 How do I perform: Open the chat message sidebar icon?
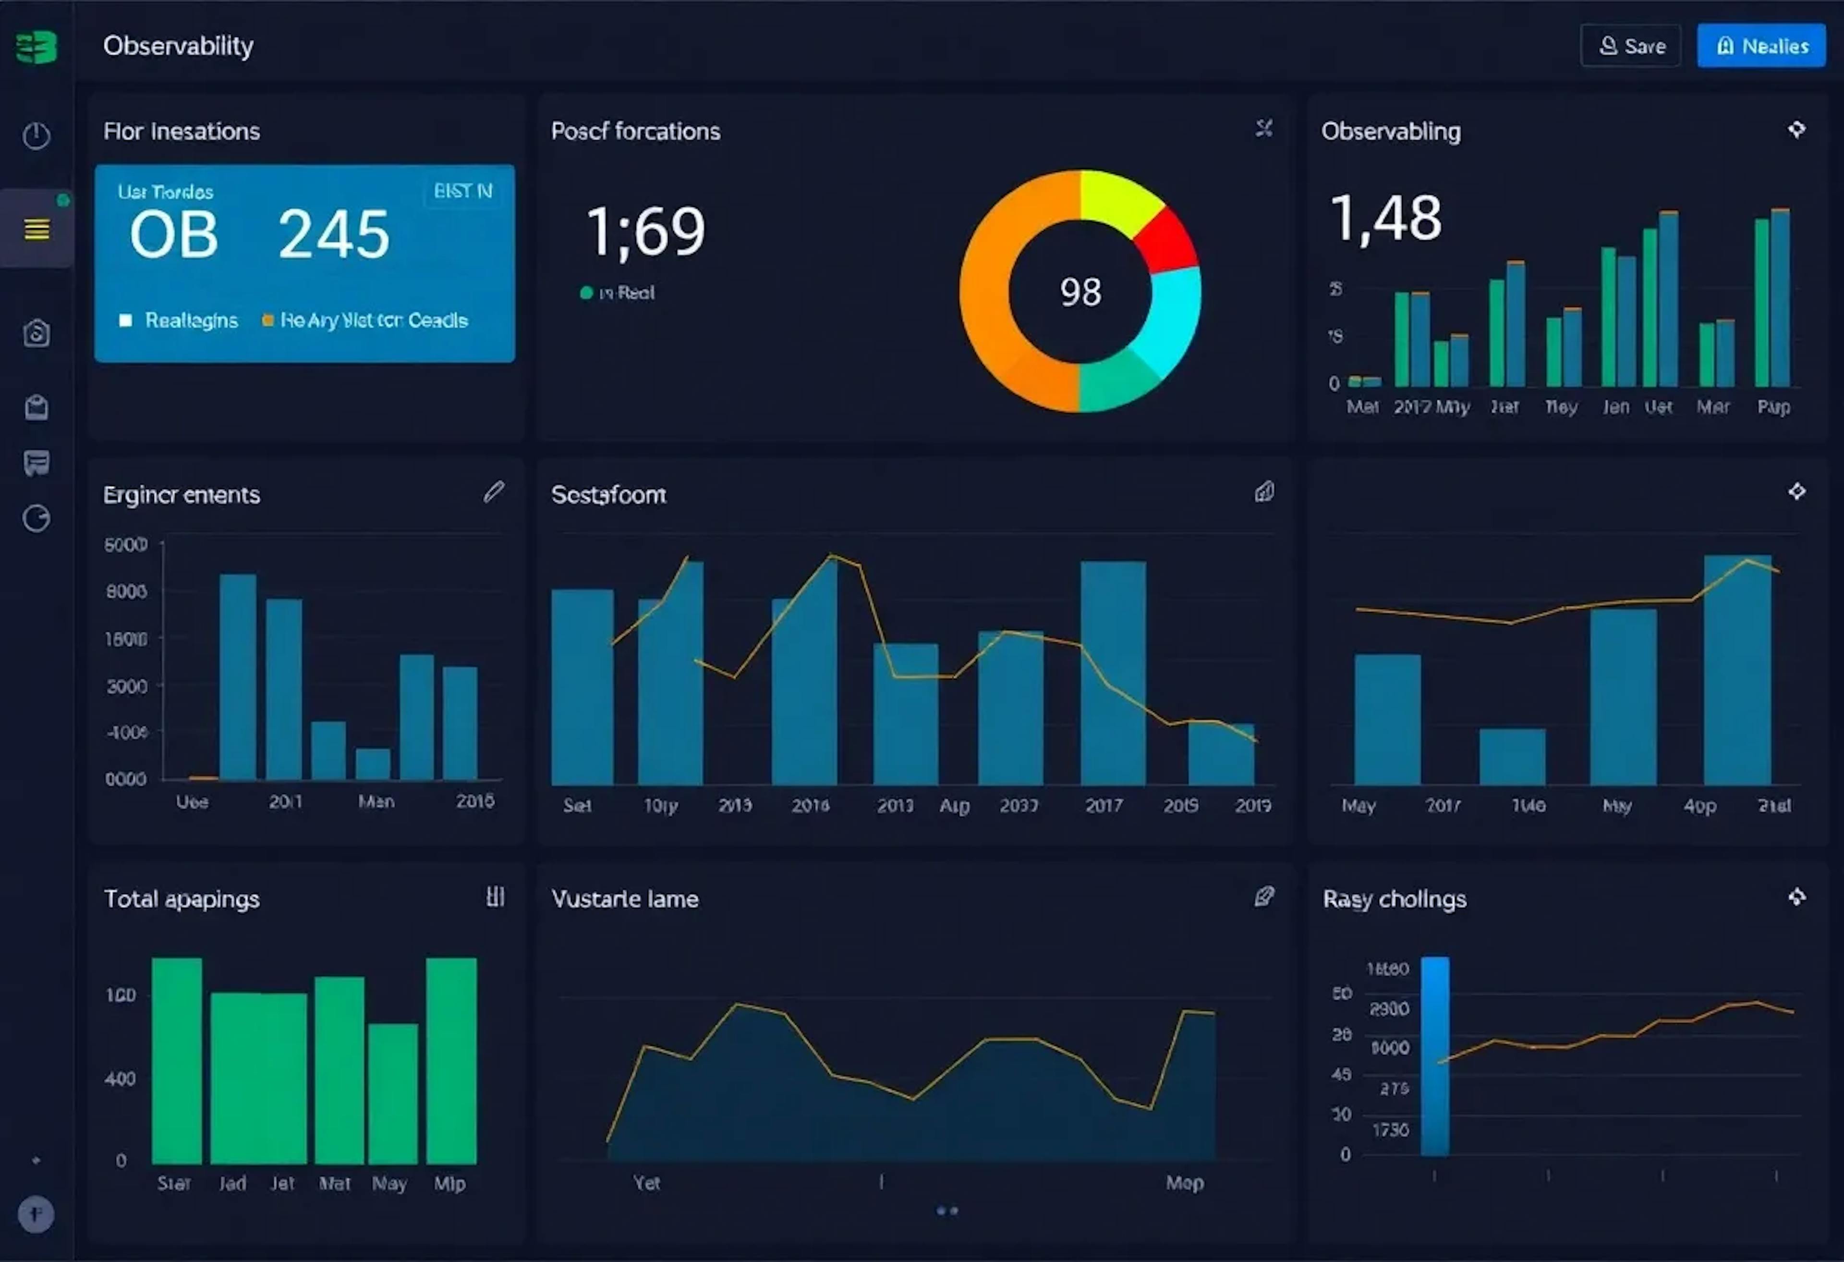[x=36, y=462]
